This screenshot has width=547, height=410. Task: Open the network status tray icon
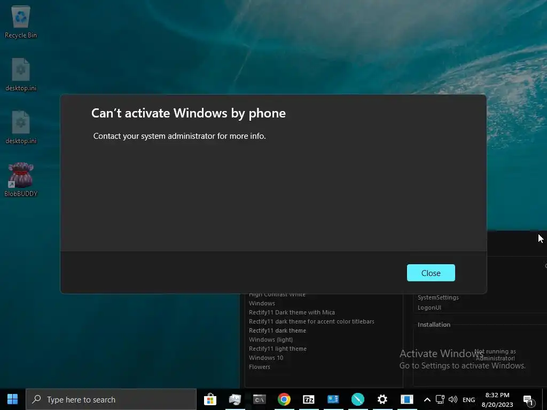[440, 399]
